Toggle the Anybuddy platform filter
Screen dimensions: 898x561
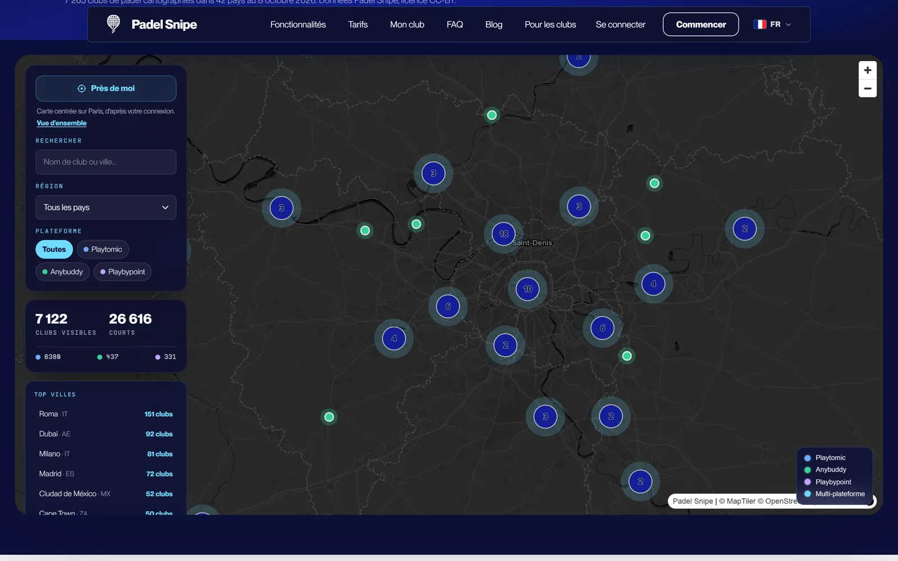click(x=62, y=272)
